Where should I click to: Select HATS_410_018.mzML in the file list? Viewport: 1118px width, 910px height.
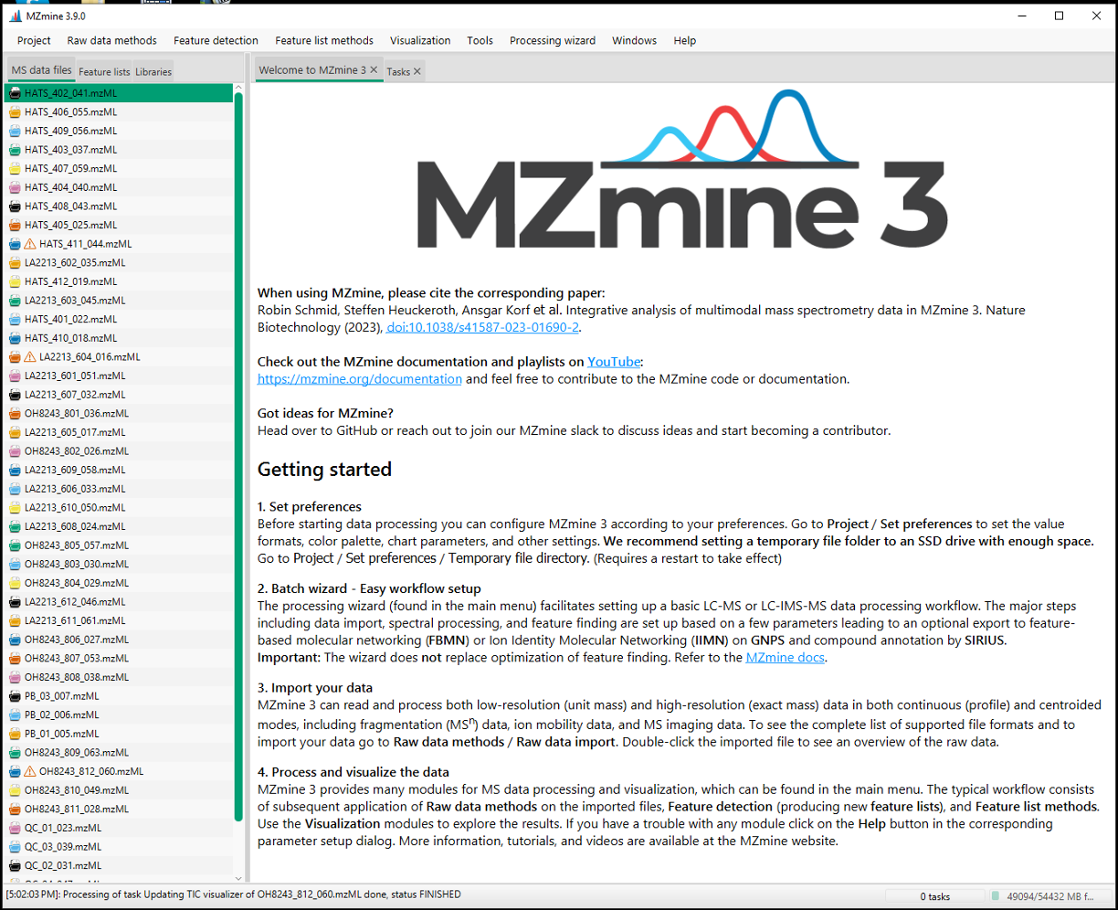point(119,338)
